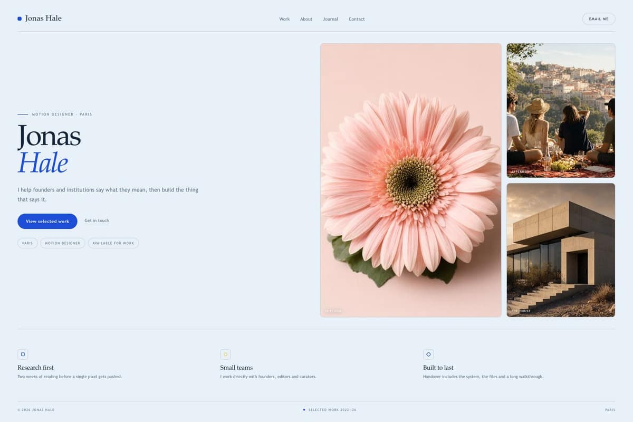Open the hillside picnic "Afternoon" photo
The width and height of the screenshot is (633, 422).
[x=561, y=110]
